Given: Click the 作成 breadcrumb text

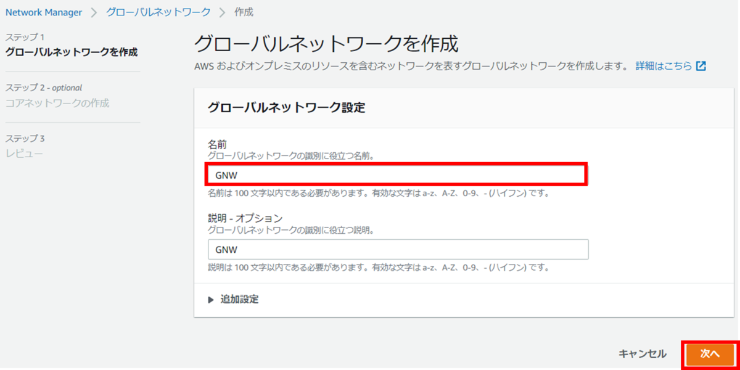Looking at the screenshot, I should pyautogui.click(x=244, y=12).
